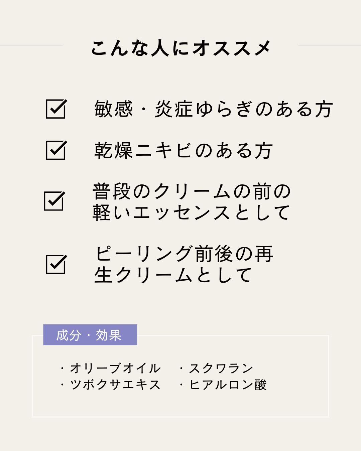Image resolution: width=361 pixels, height=451 pixels.
Task: Select the word 敏感 in first item
Action: point(114,109)
